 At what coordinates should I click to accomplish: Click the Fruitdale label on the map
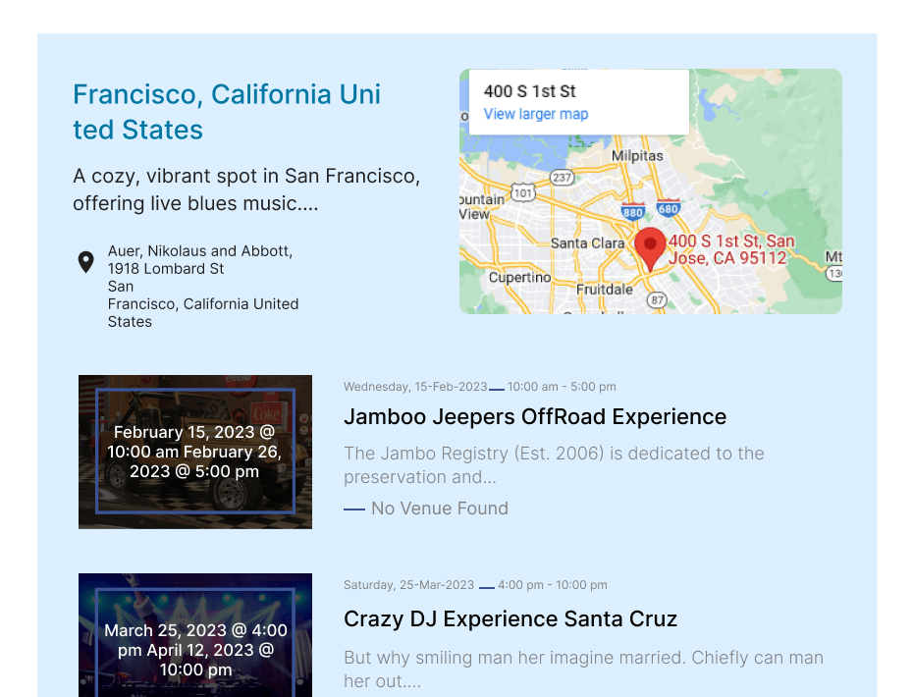(x=604, y=290)
